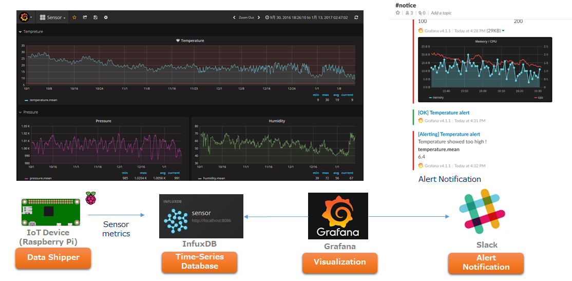Open the Memory / CPU chart image
The width and height of the screenshot is (572, 281).
[485, 69]
